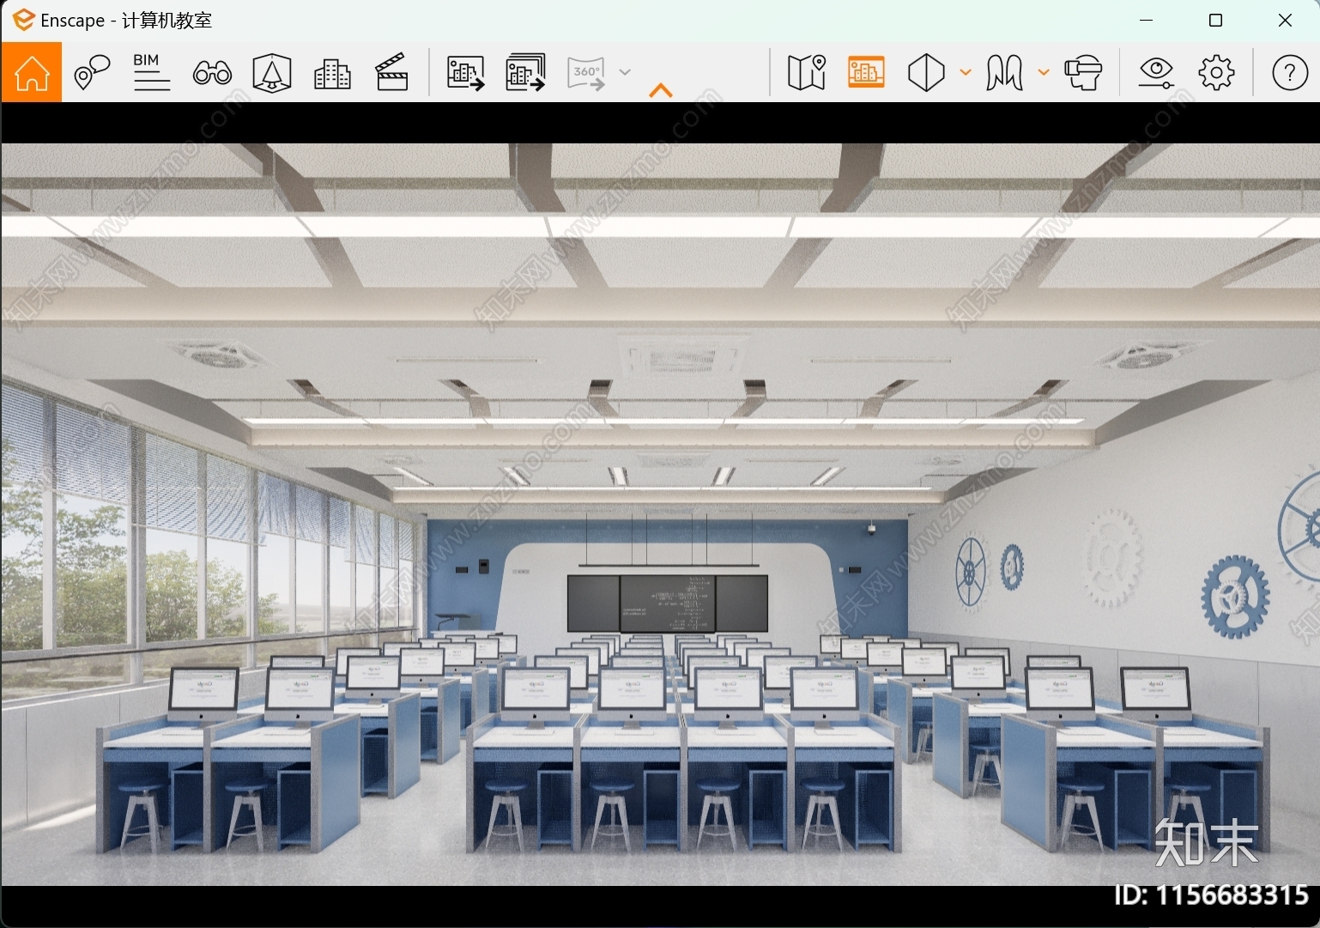Open the clapperboard video editor
This screenshot has height=928, width=1320.
[392, 73]
